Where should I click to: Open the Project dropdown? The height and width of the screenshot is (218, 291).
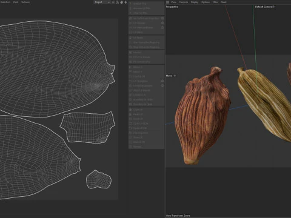click(102, 2)
